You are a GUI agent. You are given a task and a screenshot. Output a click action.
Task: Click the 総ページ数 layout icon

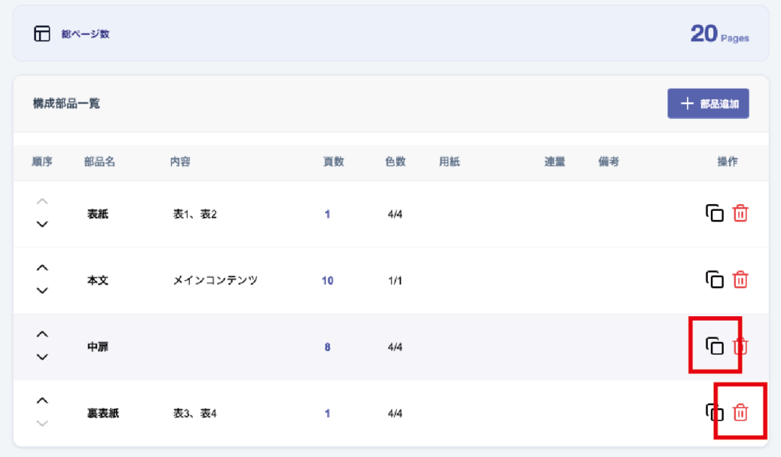[42, 34]
